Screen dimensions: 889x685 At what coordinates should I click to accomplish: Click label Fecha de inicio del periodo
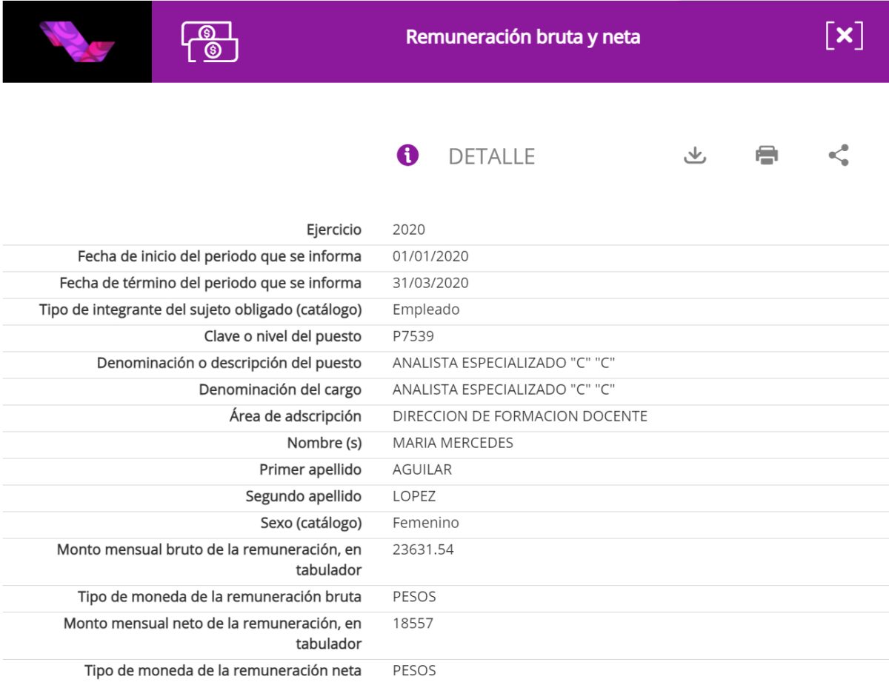click(x=220, y=257)
